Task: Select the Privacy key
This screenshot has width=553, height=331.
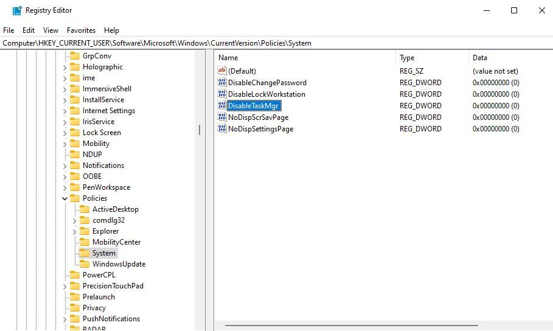Action: tap(94, 308)
